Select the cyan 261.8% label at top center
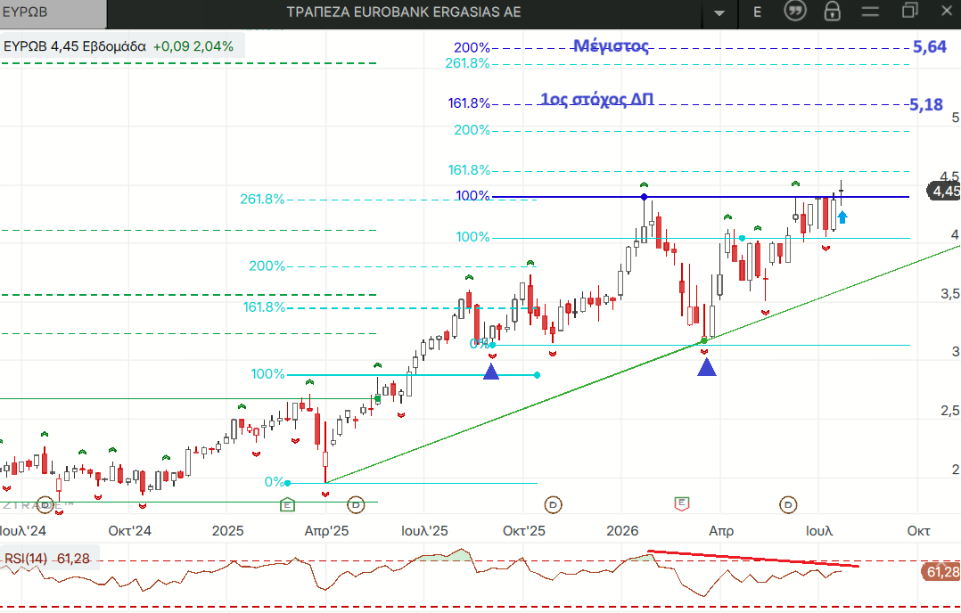 [468, 63]
